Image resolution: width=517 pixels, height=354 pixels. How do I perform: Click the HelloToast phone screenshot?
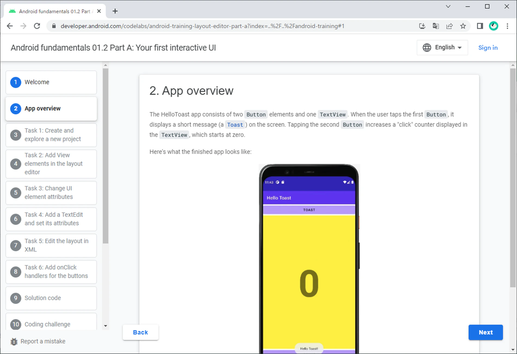[309, 259]
